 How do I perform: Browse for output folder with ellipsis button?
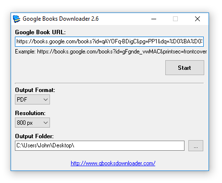196,145
